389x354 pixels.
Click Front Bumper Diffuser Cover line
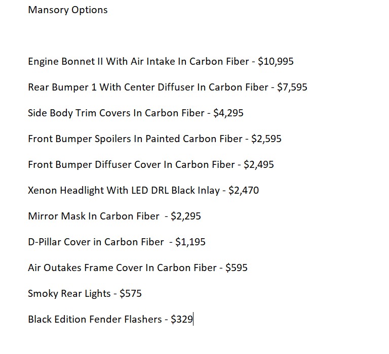[151, 164]
